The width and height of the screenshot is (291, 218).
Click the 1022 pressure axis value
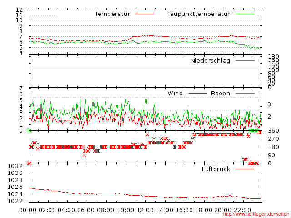[15, 201]
